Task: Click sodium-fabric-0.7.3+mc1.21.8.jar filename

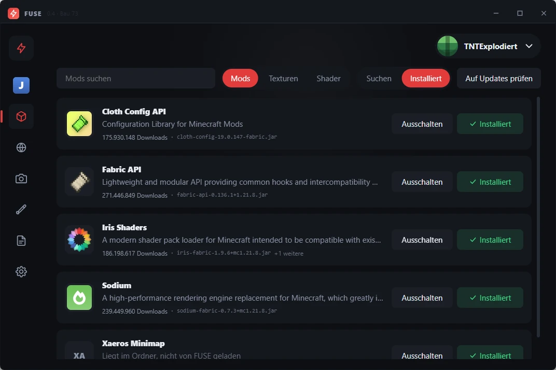Action: [227, 311]
